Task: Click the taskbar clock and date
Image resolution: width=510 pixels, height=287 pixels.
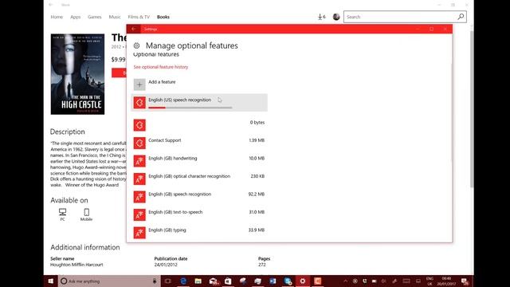Action: (x=446, y=281)
